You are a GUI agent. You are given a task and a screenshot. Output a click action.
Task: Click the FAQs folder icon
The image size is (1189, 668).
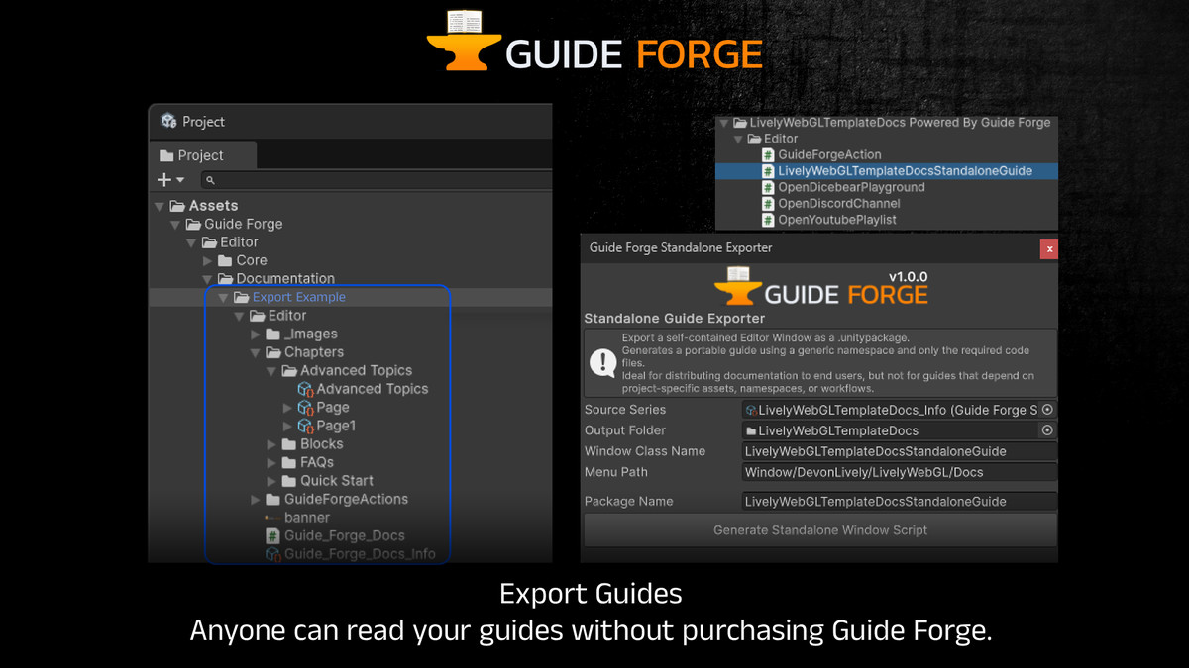click(x=288, y=462)
